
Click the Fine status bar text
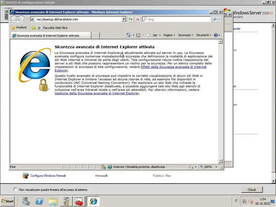point(13,167)
